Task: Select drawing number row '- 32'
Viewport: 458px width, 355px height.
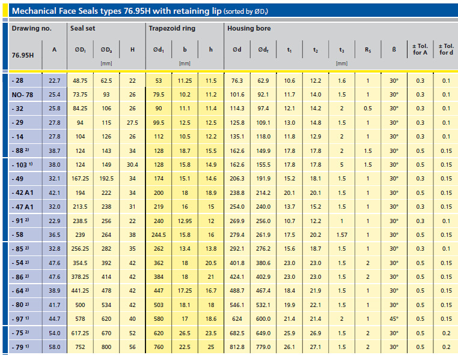Action: (x=17, y=109)
